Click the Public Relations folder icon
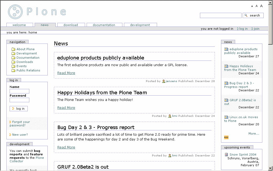The image size is (273, 171). tap(13, 70)
